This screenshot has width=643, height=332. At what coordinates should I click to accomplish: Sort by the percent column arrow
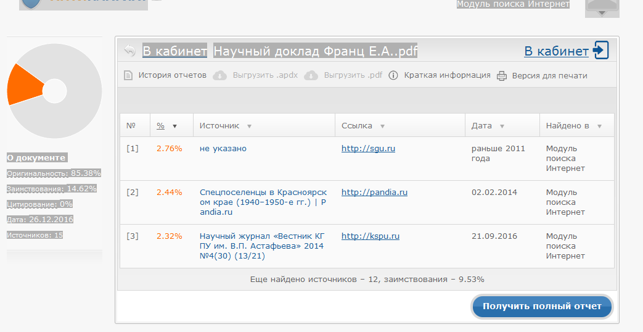click(174, 126)
